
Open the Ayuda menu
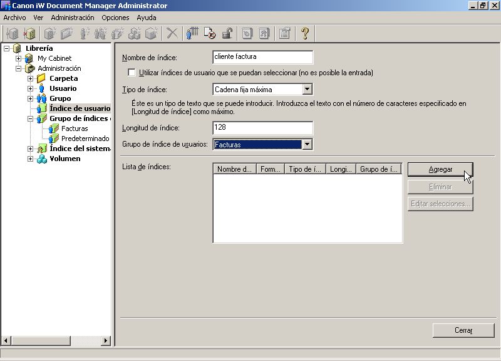tap(147, 18)
